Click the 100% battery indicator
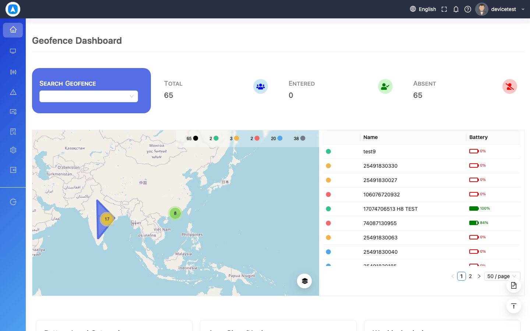Viewport: 530px width, 331px height. point(480,209)
